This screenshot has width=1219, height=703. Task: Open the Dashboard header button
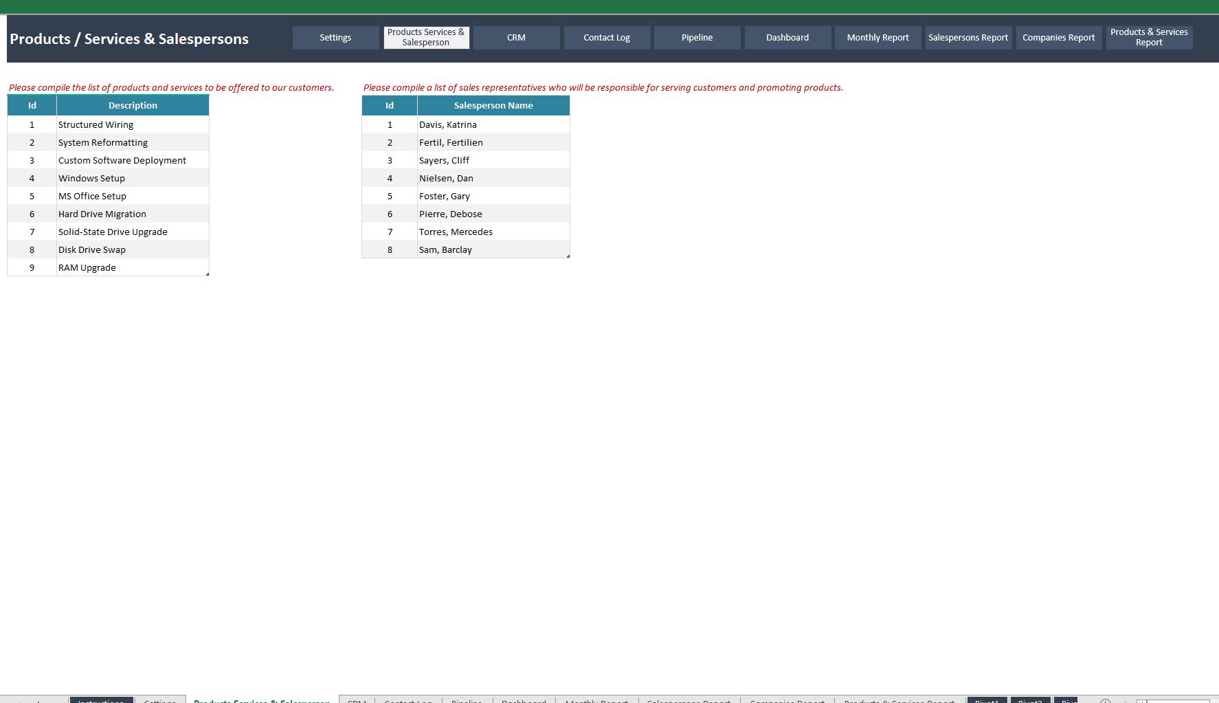pyautogui.click(x=787, y=38)
